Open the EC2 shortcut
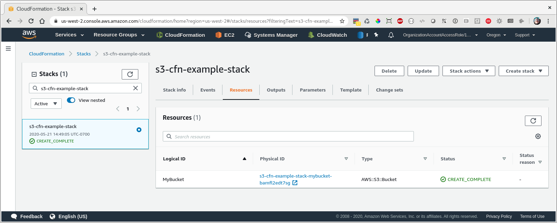Image resolution: width=557 pixels, height=223 pixels. click(x=225, y=35)
